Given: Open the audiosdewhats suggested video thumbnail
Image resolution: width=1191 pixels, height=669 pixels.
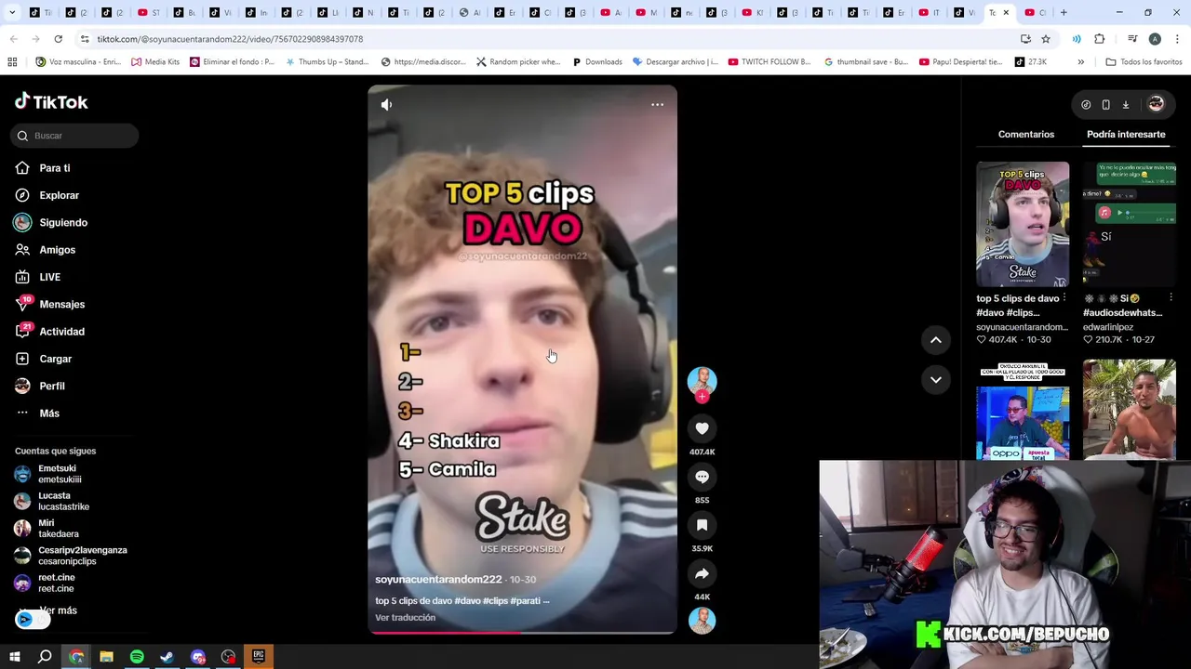Looking at the screenshot, I should (x=1129, y=225).
